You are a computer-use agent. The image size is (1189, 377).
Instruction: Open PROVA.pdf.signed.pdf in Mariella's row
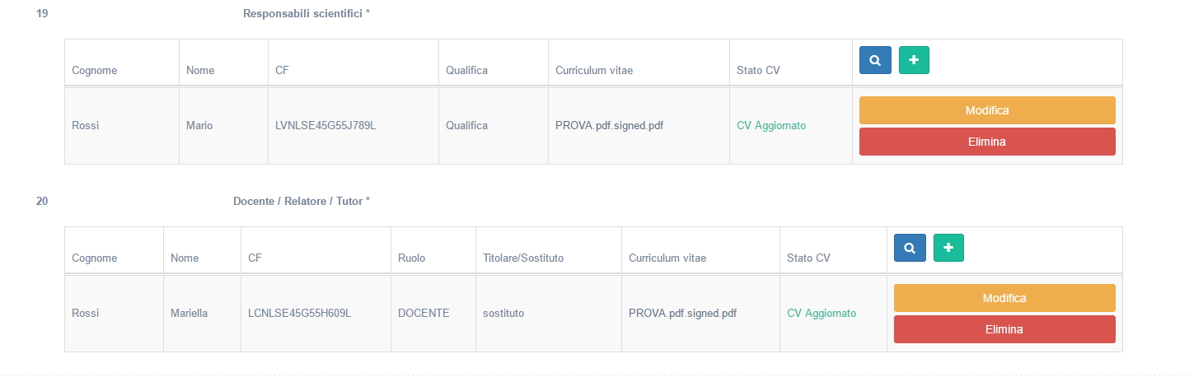(x=682, y=314)
